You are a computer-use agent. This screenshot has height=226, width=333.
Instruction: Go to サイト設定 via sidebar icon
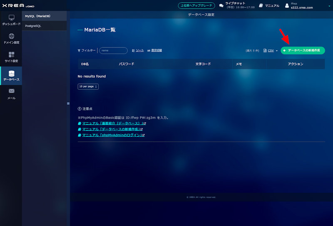[x=11, y=56]
